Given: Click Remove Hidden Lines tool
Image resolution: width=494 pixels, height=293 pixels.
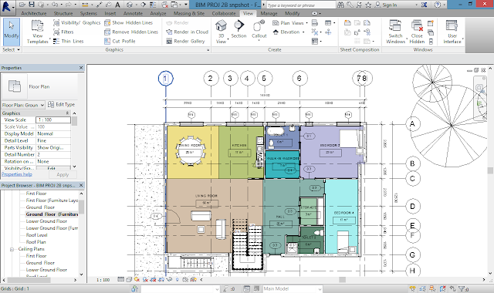Looking at the screenshot, I should click(131, 32).
